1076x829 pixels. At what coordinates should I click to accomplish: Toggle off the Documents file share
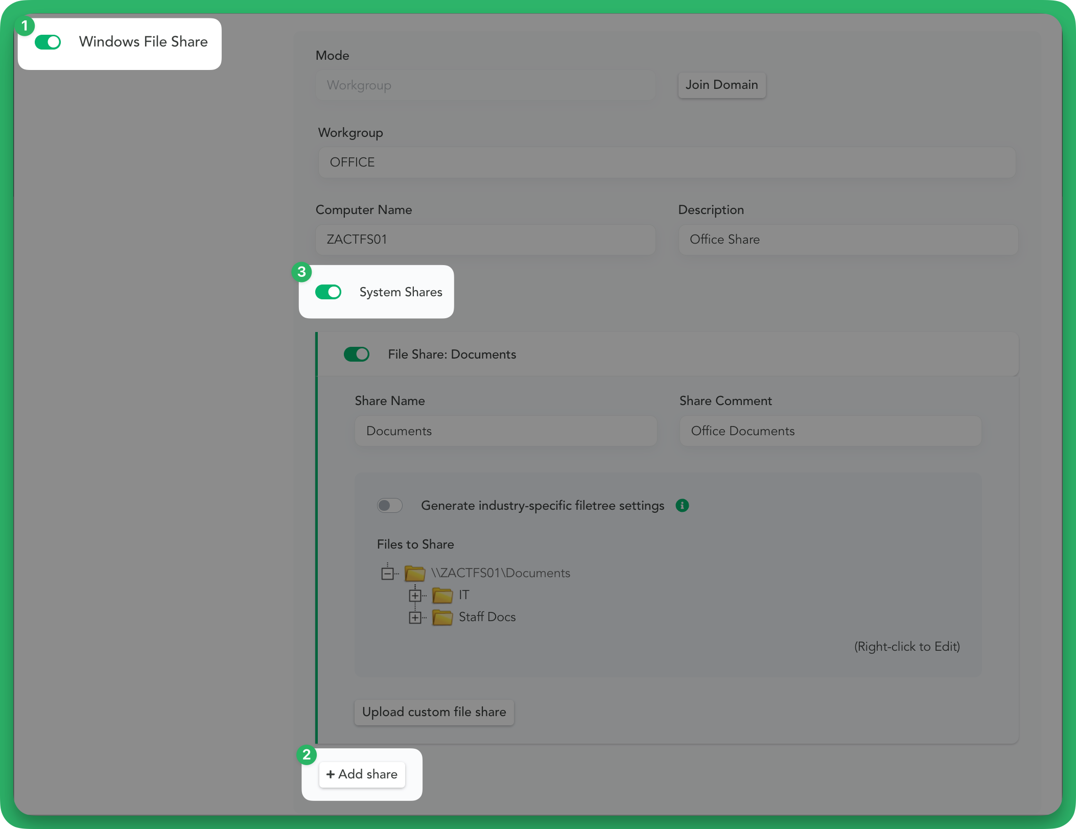(357, 354)
